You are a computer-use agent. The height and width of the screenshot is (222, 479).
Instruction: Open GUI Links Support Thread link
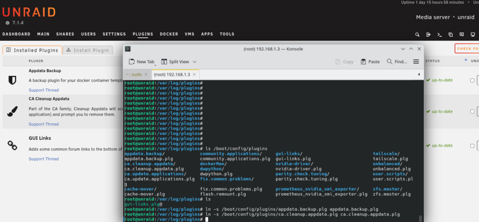(x=44, y=159)
